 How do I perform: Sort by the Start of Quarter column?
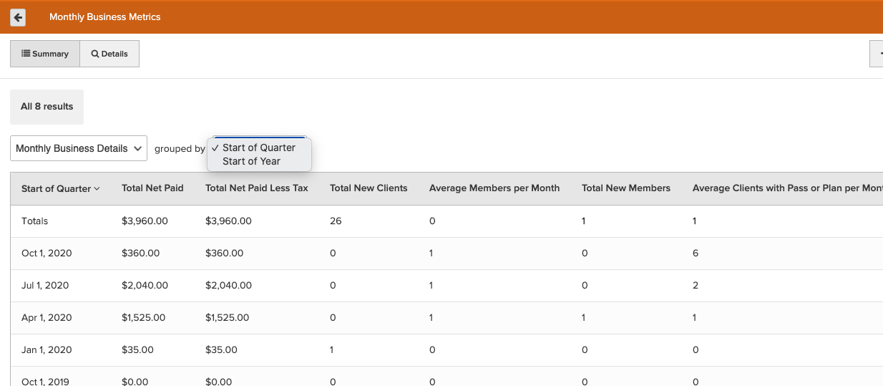tap(60, 189)
